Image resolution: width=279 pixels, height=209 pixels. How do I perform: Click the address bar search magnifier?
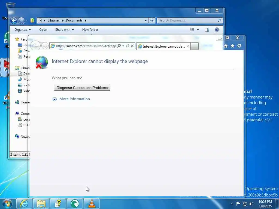[119, 46]
